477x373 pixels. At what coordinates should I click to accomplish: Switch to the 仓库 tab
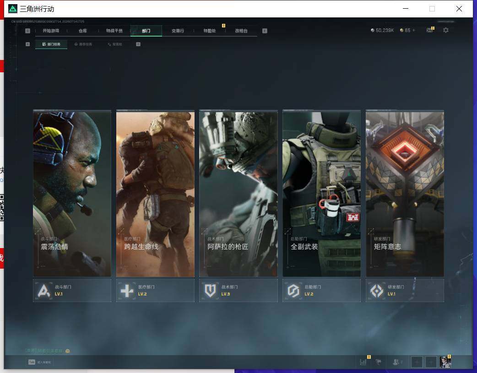pos(83,31)
